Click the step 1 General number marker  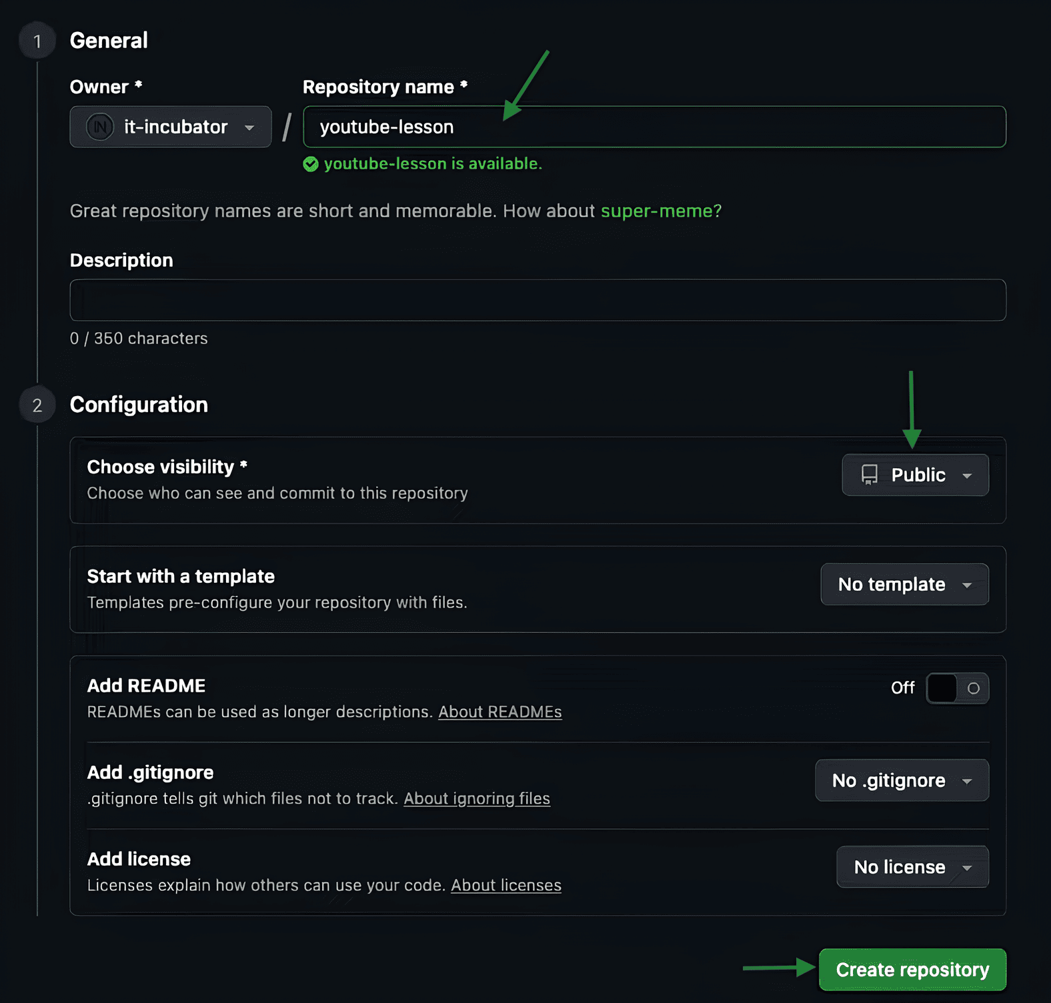[37, 41]
